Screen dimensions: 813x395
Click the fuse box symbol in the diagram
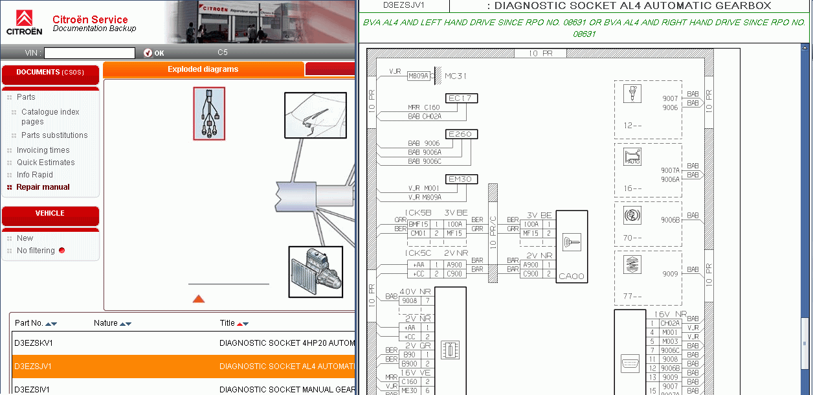click(x=450, y=350)
